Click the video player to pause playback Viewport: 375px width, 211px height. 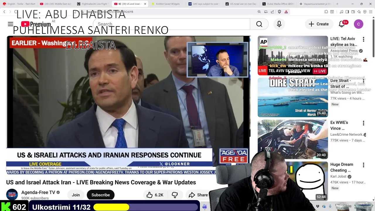[128, 105]
